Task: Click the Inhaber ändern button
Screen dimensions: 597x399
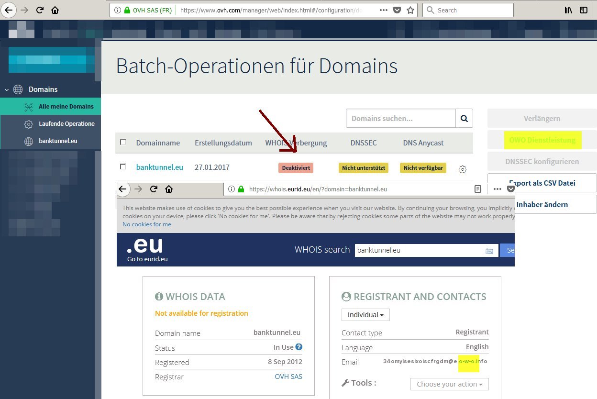Action: click(542, 204)
